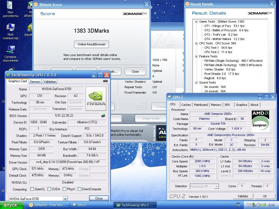Click the GPU-Z BIOS Version field

click(x=64, y=115)
